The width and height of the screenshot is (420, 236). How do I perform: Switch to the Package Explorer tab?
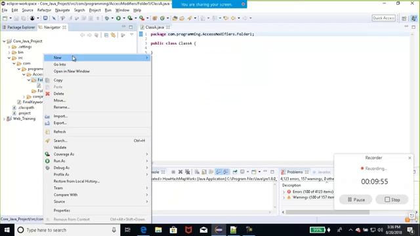19,28
